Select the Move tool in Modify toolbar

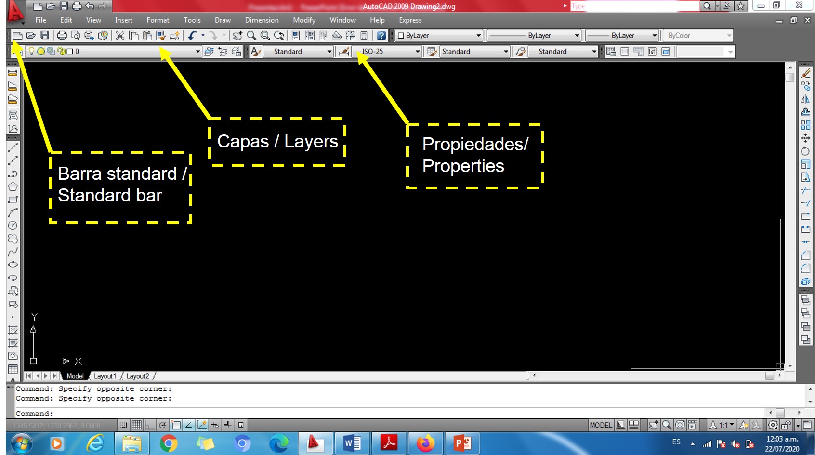click(x=805, y=138)
